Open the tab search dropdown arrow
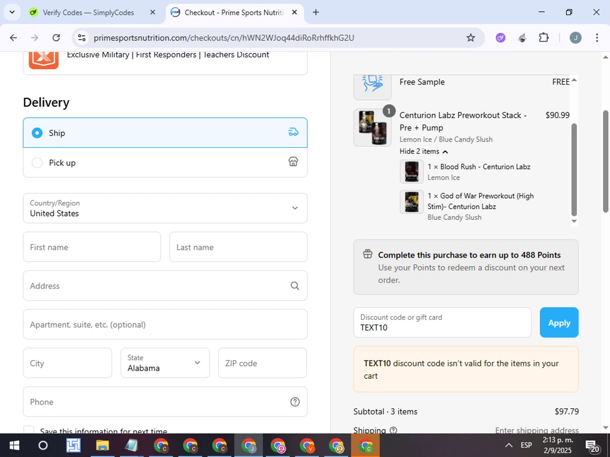The width and height of the screenshot is (610, 457). point(12,12)
